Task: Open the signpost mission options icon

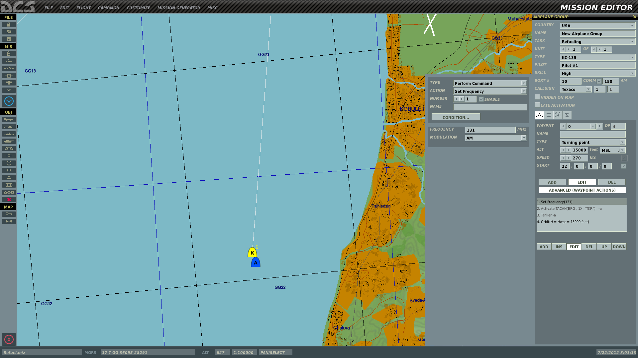Action: click(9, 83)
